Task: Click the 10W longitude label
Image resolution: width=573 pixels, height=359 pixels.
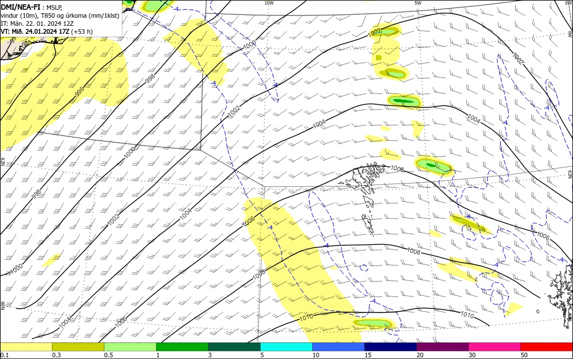Action: click(269, 3)
